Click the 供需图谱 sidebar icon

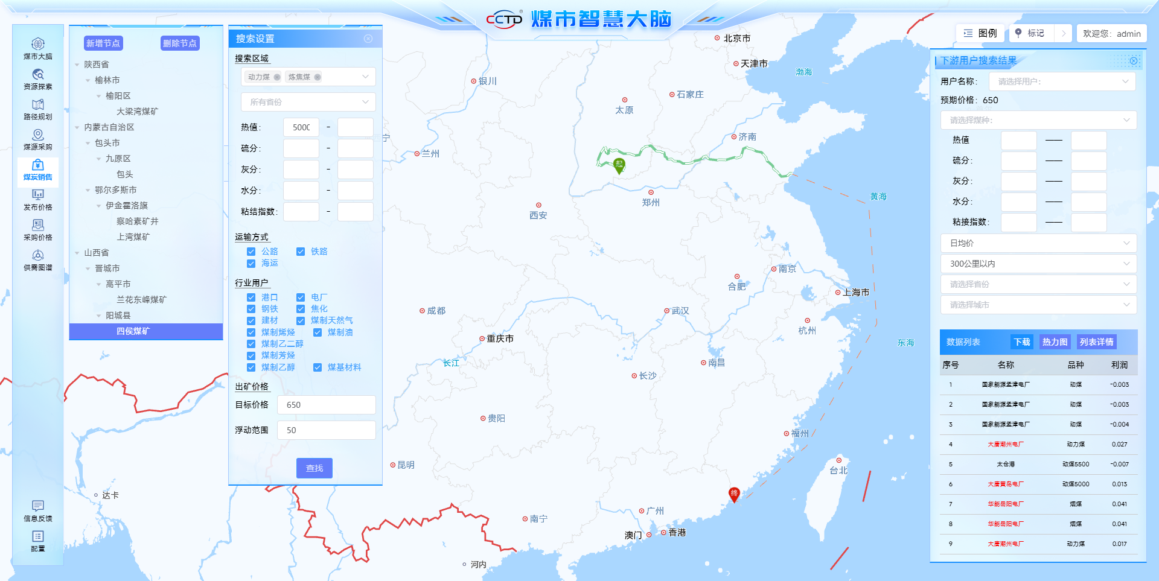tap(37, 259)
